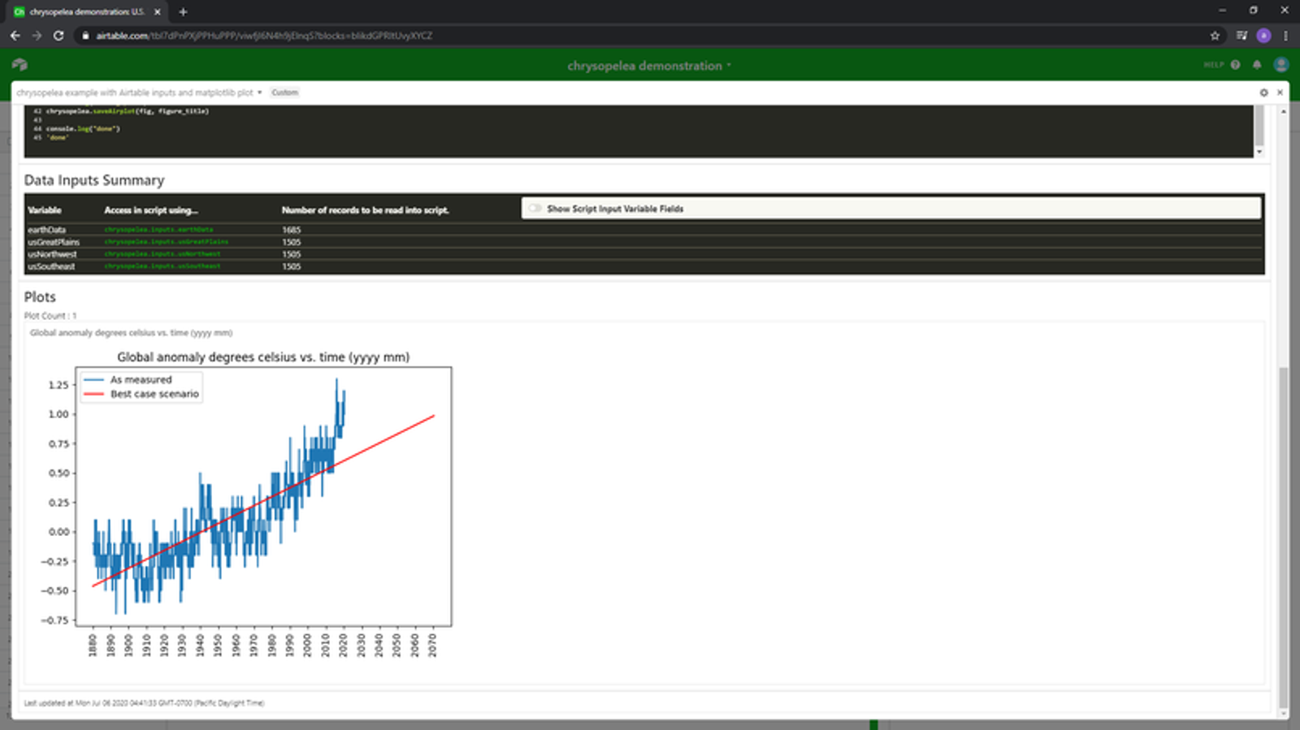Click the code editor scroll down arrow
Image resolution: width=1300 pixels, height=730 pixels.
pyautogui.click(x=1259, y=152)
